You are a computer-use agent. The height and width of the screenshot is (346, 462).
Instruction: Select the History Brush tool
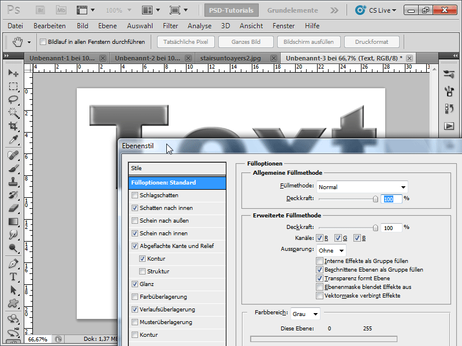13,195
